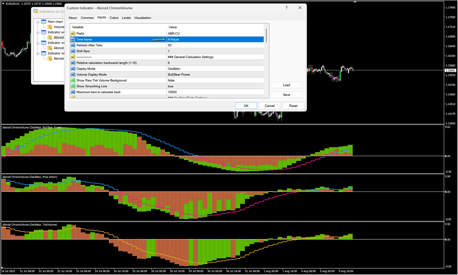Open the Time frame 4 Hours value
Screen dimensions: 458x275
215,39
